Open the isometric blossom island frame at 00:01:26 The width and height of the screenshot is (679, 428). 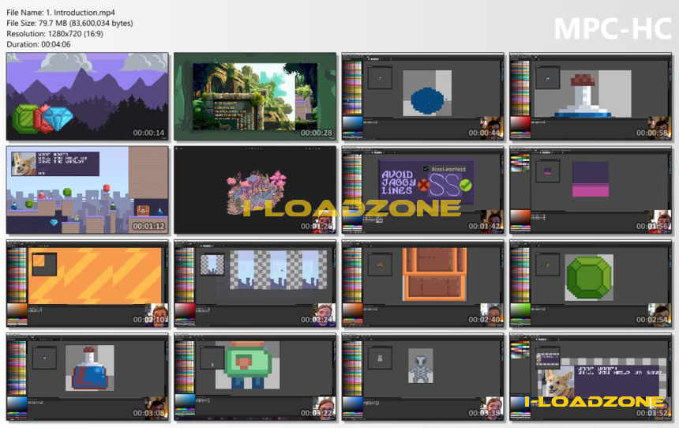click(x=255, y=190)
